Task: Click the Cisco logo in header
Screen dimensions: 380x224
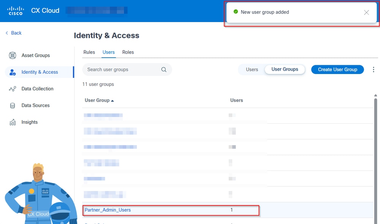Action: tap(16, 11)
